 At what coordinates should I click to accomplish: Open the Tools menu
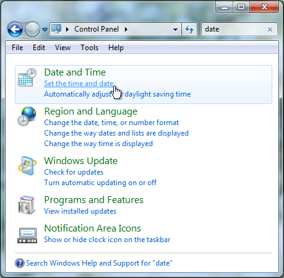(89, 48)
